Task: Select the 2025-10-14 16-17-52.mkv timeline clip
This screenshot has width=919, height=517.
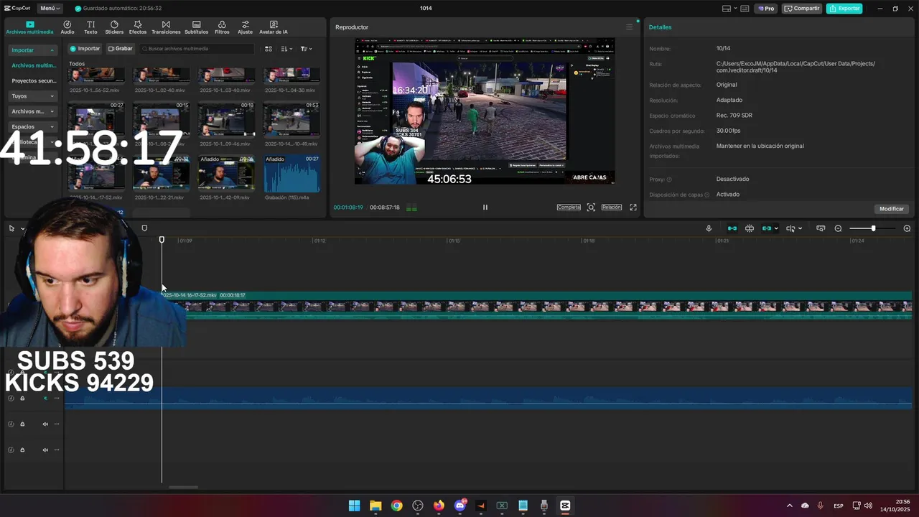Action: pyautogui.click(x=536, y=305)
